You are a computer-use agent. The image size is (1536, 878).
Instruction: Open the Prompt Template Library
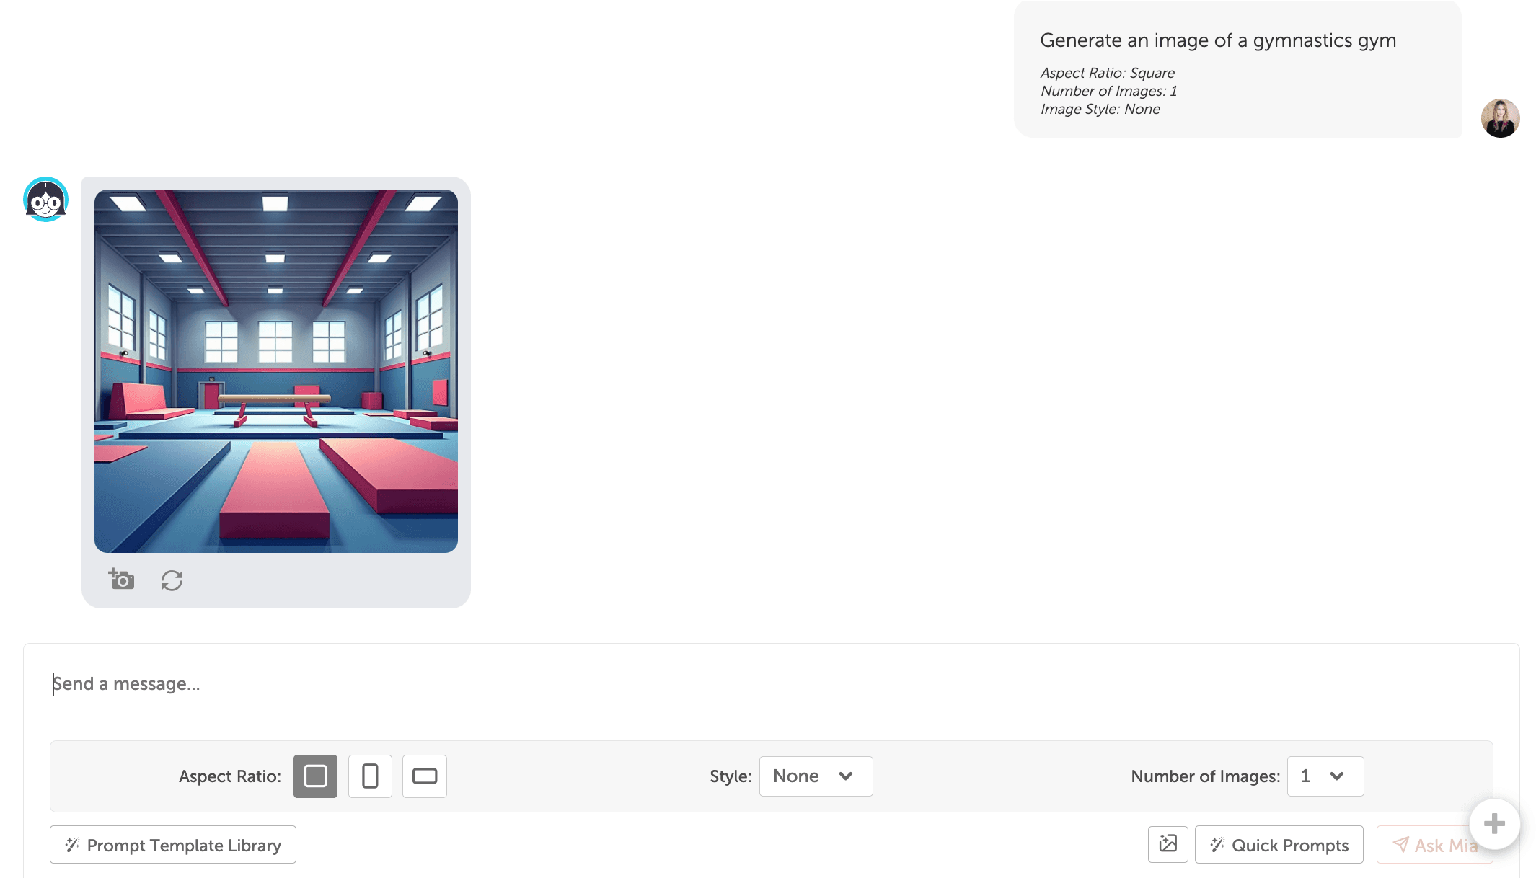(x=173, y=845)
